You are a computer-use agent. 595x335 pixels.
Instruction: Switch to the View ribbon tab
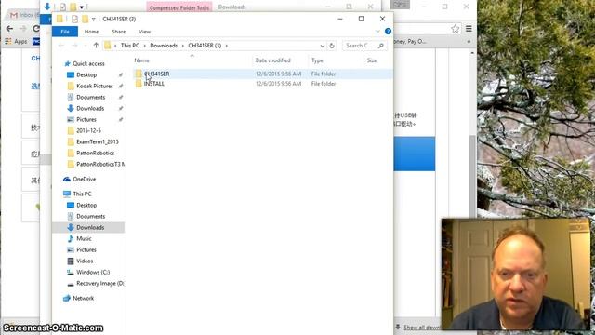pos(145,32)
